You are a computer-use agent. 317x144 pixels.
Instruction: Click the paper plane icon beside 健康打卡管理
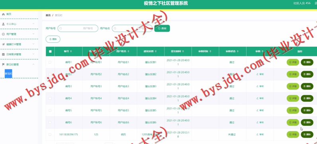3,44
